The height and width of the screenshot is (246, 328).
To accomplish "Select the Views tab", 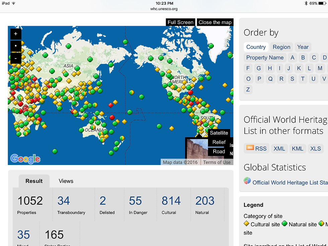I will pos(66,181).
